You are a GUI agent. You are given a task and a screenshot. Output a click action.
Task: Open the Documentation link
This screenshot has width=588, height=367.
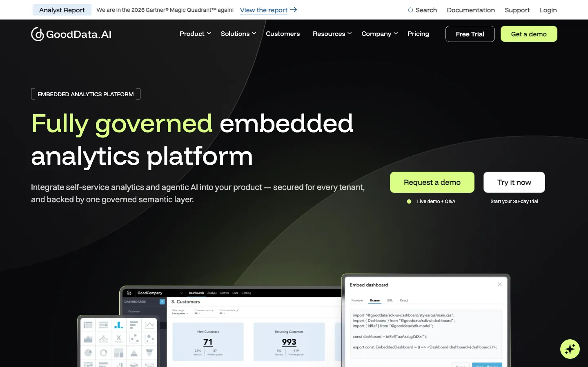click(471, 10)
